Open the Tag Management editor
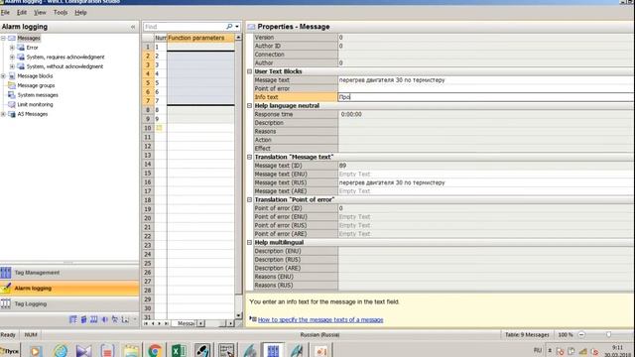This screenshot has width=635, height=357. pos(69,273)
